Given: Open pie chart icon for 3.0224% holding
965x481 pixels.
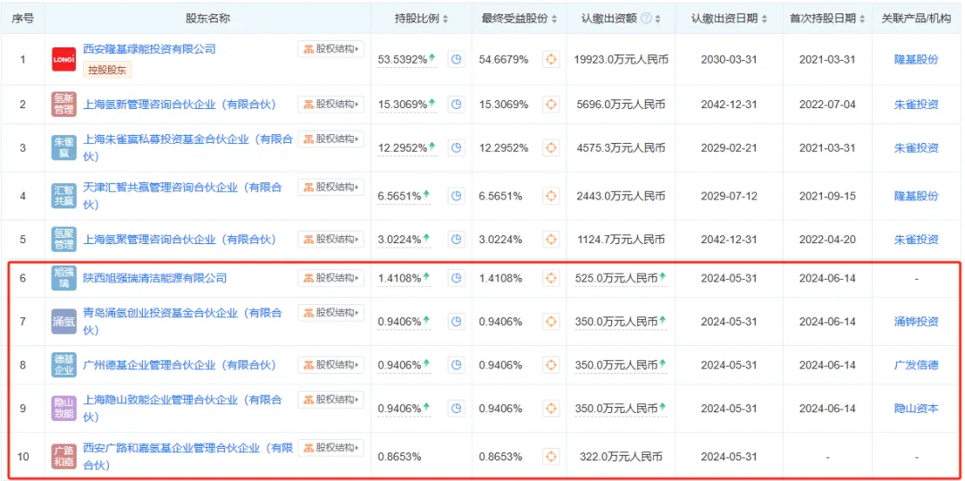Looking at the screenshot, I should (x=456, y=240).
